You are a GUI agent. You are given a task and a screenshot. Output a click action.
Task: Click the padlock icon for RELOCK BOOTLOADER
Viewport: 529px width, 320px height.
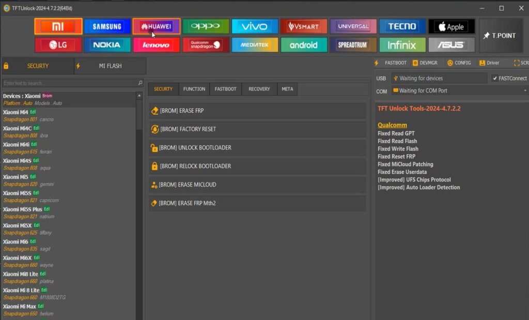coord(154,166)
